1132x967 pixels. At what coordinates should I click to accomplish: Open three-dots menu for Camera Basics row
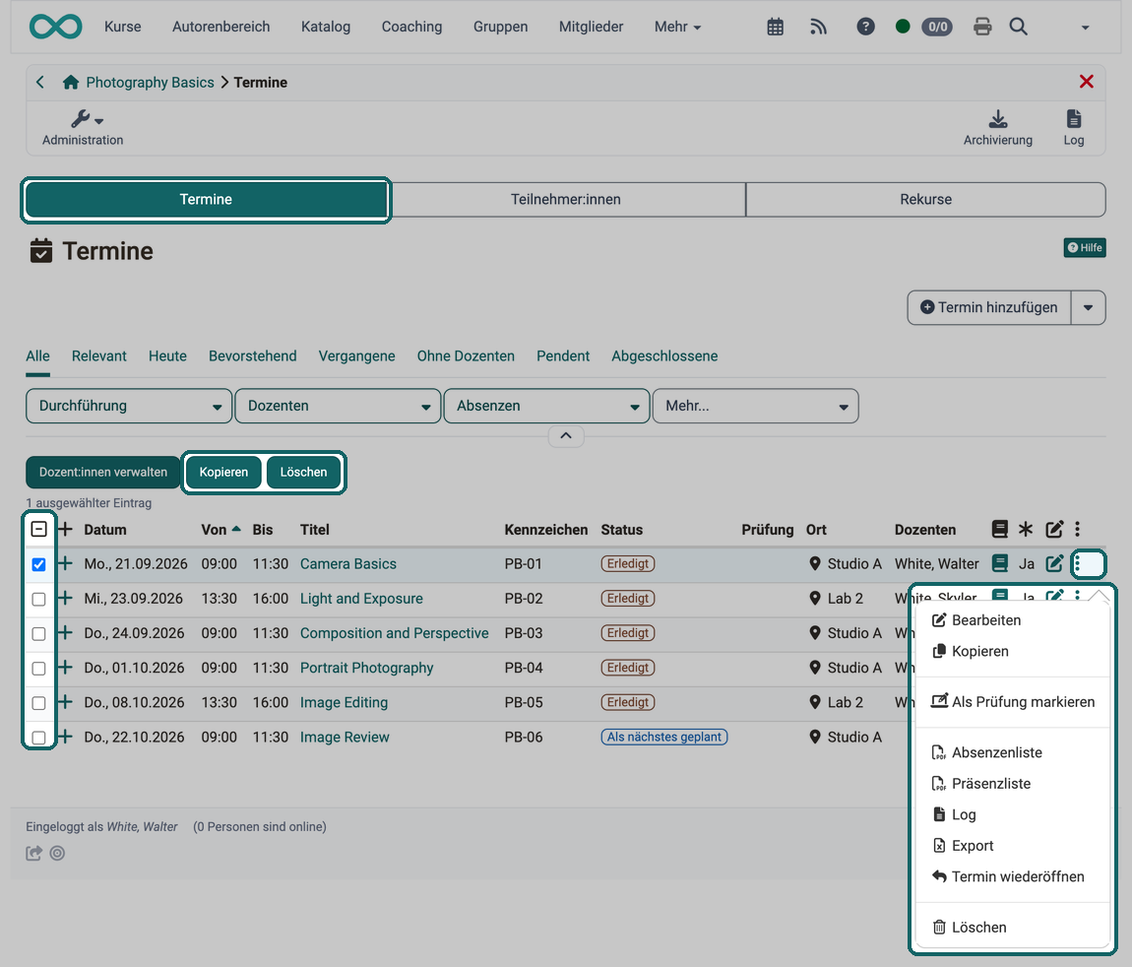click(1077, 564)
